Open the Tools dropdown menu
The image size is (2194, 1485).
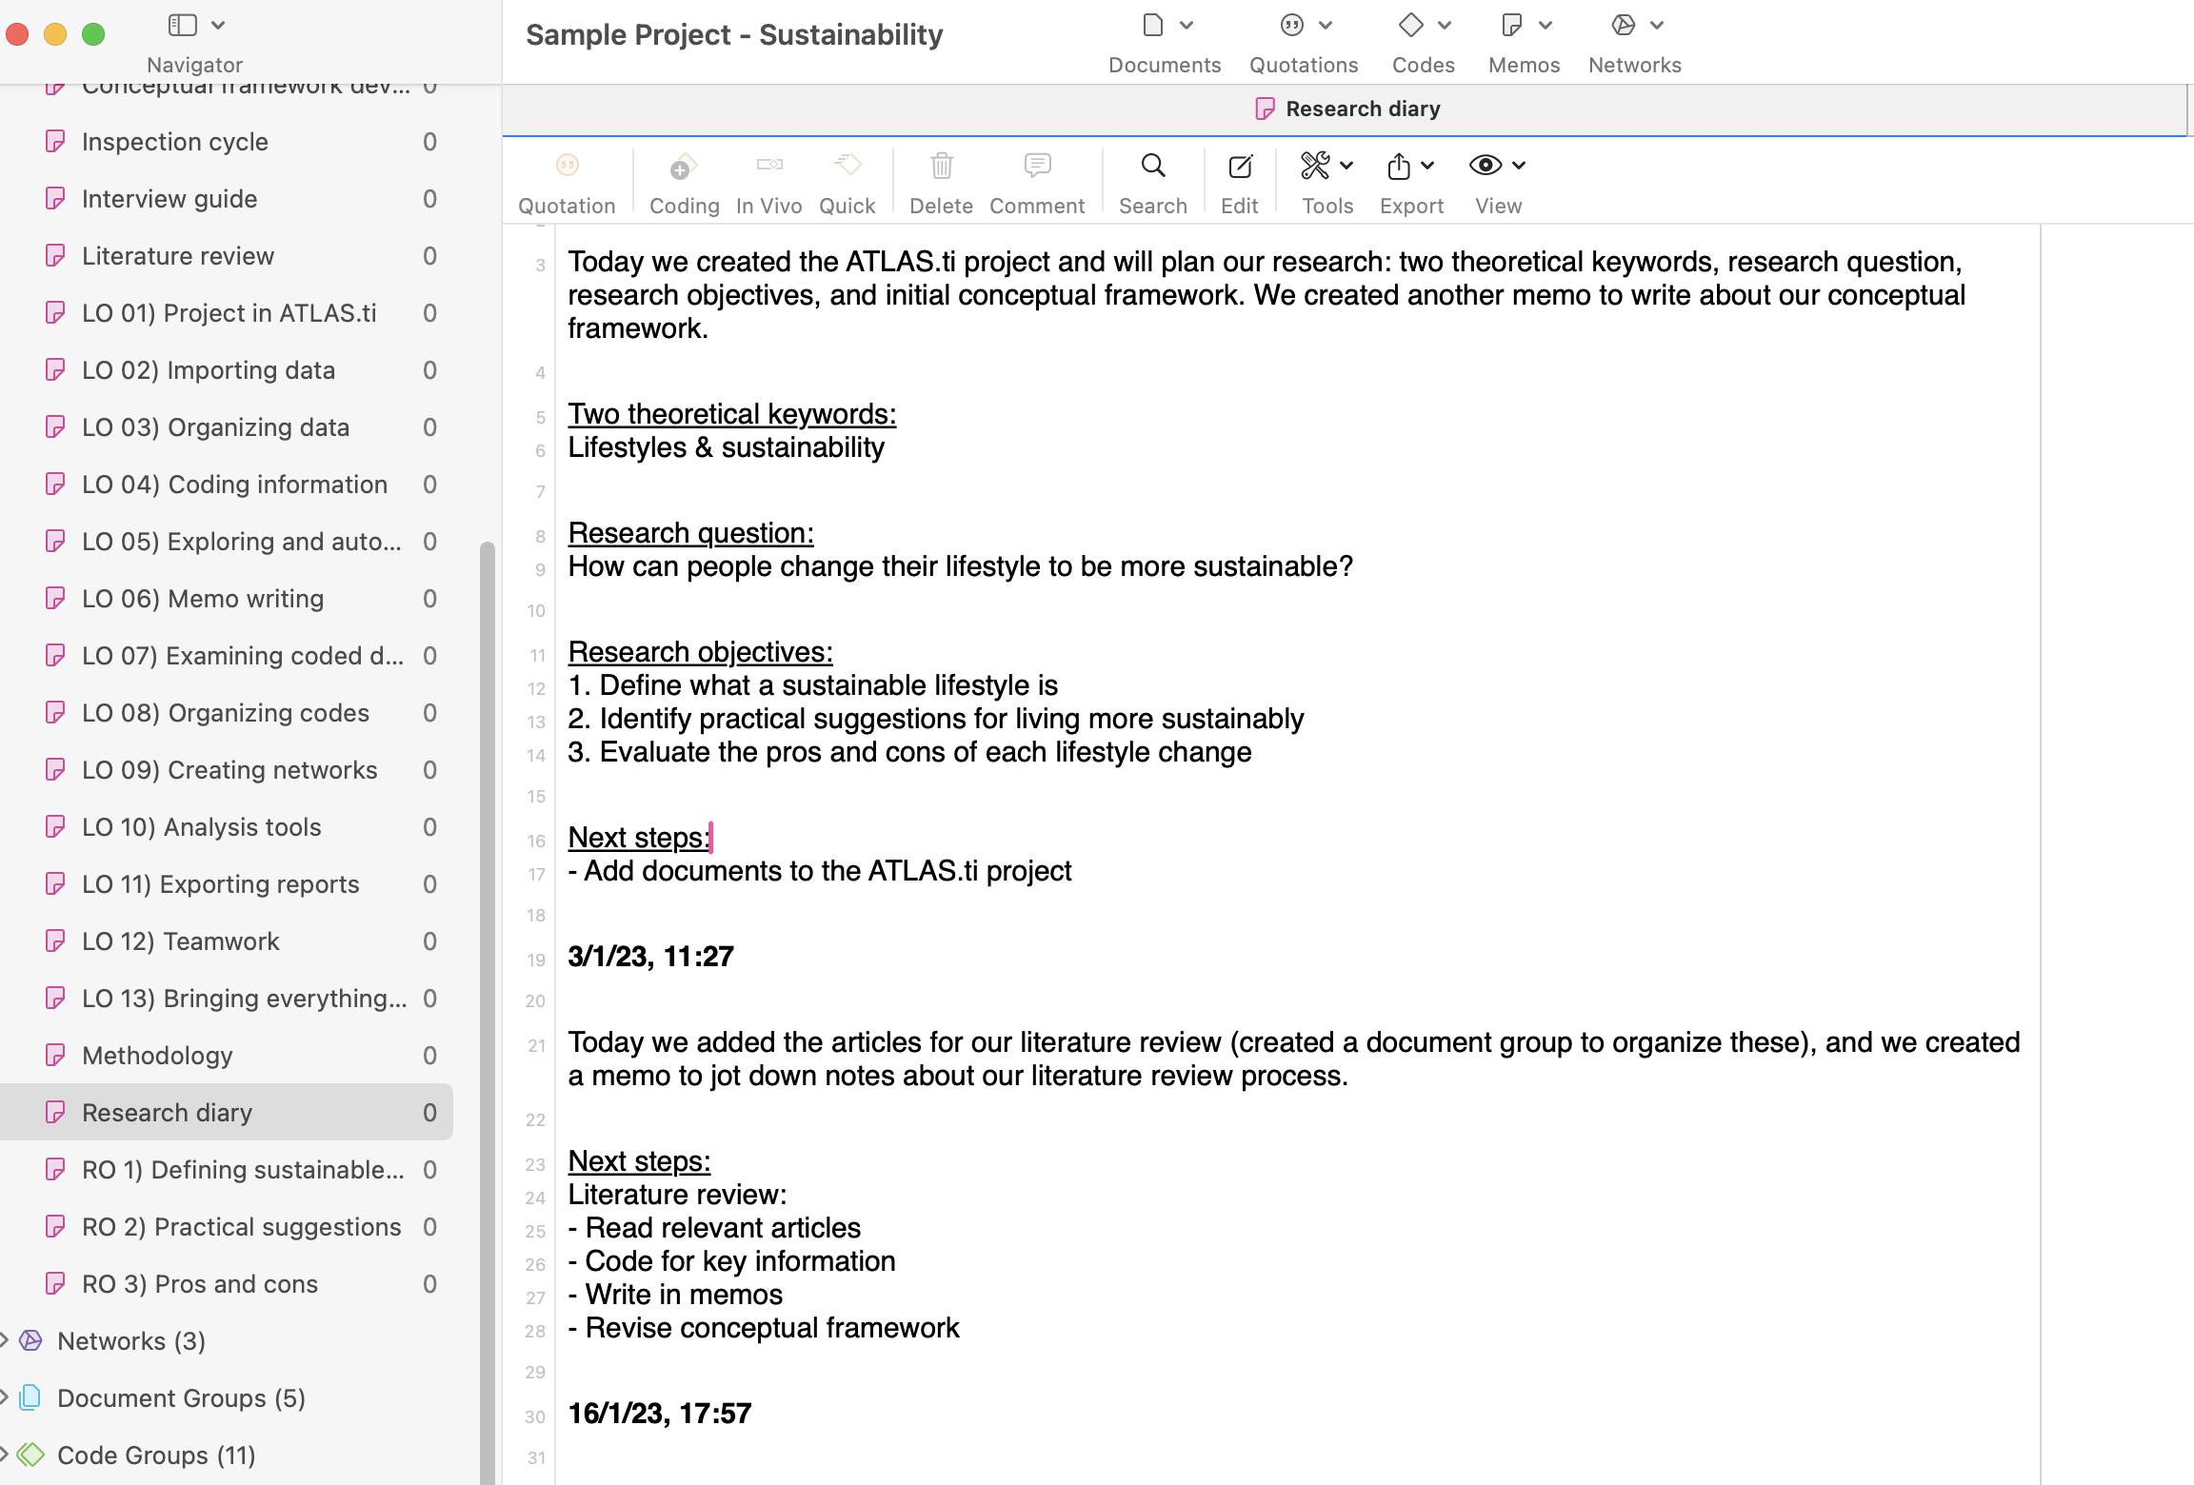(x=1327, y=166)
